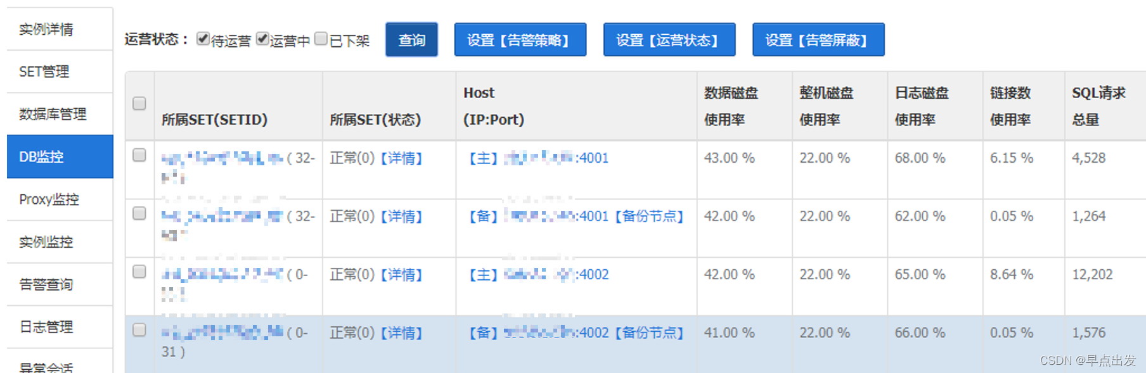Click the 65.00 % log disk value
Image resolution: width=1146 pixels, height=373 pixels.
point(920,275)
